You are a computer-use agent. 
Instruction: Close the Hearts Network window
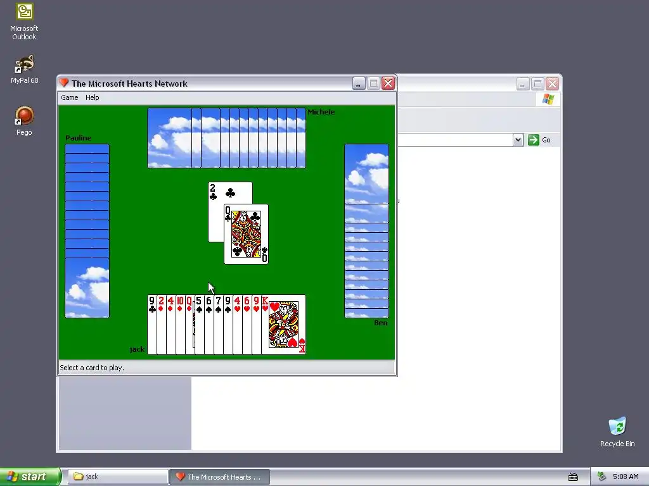coord(389,84)
